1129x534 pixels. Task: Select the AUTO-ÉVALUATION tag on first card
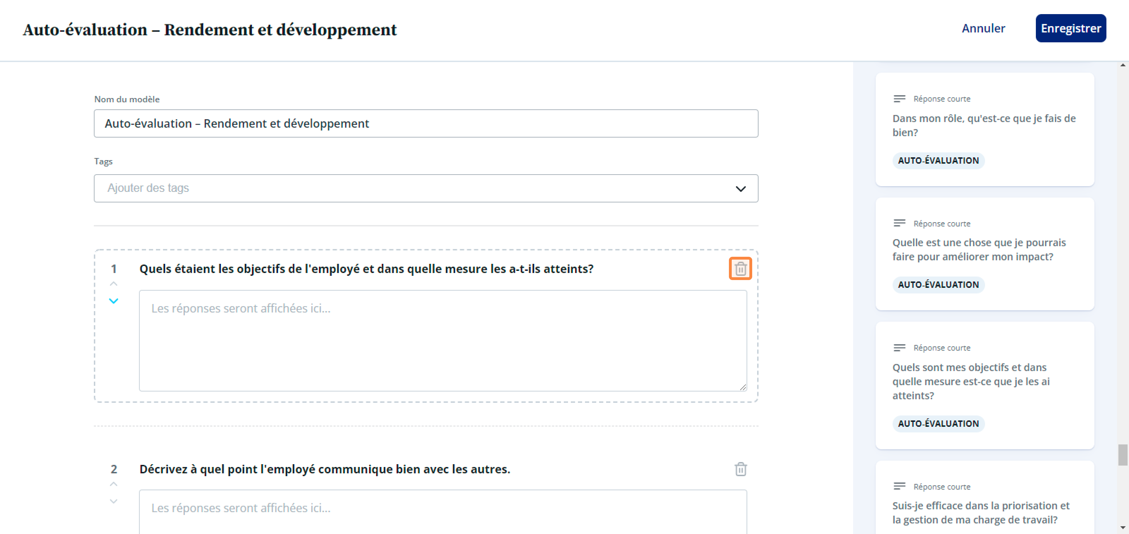click(938, 160)
